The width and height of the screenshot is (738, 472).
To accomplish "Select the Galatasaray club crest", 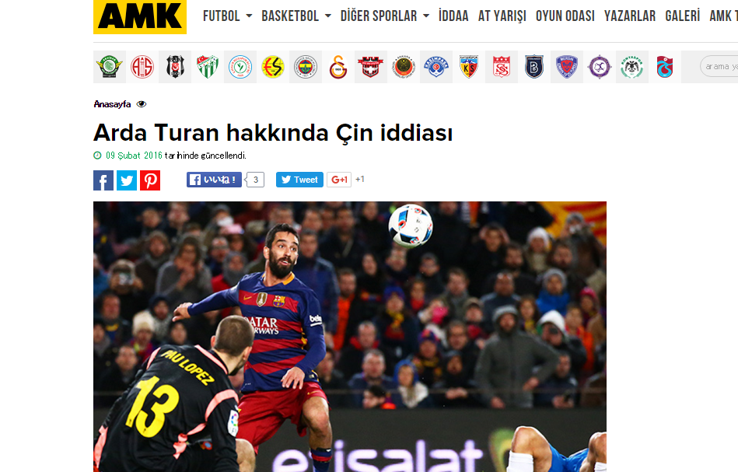I will tap(338, 67).
